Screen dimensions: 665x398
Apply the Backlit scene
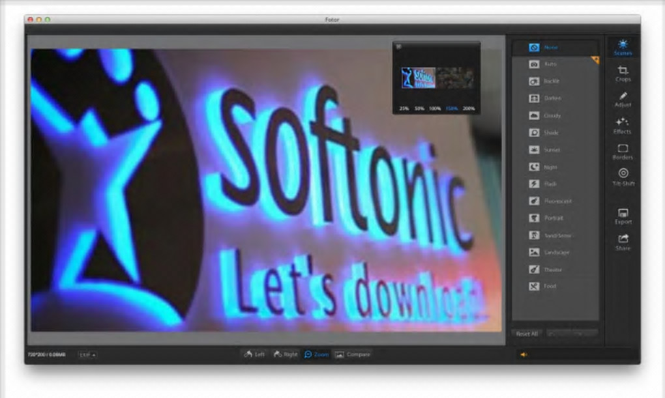555,81
